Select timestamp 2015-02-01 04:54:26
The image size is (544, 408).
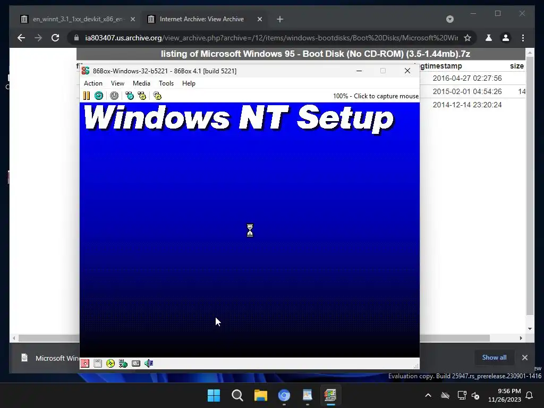click(x=467, y=91)
